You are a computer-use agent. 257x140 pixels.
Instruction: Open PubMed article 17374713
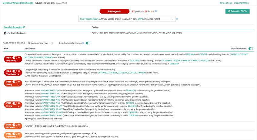[x=203, y=54]
